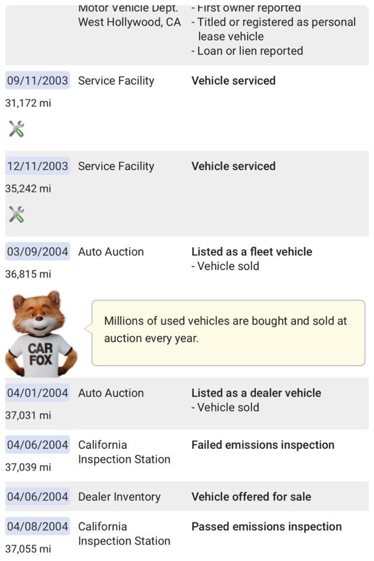Click the 36,815 mi odometer reading
This screenshot has height=561, width=374.
tap(28, 273)
